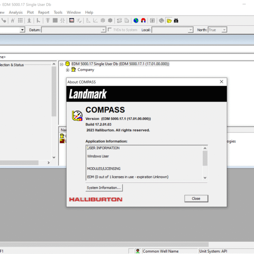254x254 pixels.
Task: Click the USER INFORMATION text line
Action: pos(103,148)
